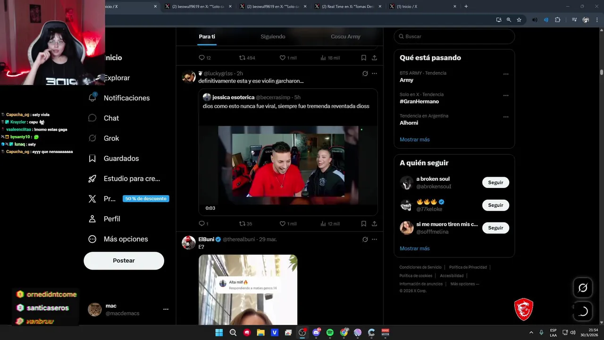604x340 pixels.
Task: Follow @sofffmelina account
Action: pos(495,228)
